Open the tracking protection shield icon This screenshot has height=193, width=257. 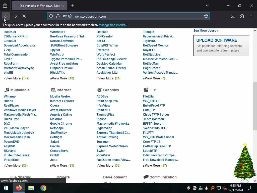51,16
